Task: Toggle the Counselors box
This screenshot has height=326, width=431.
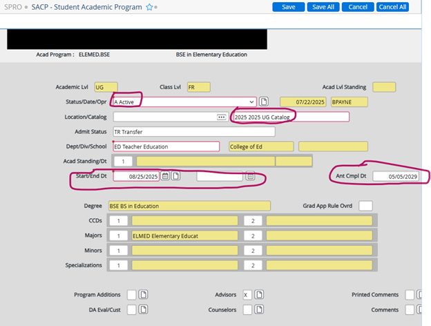Action: pyautogui.click(x=247, y=310)
